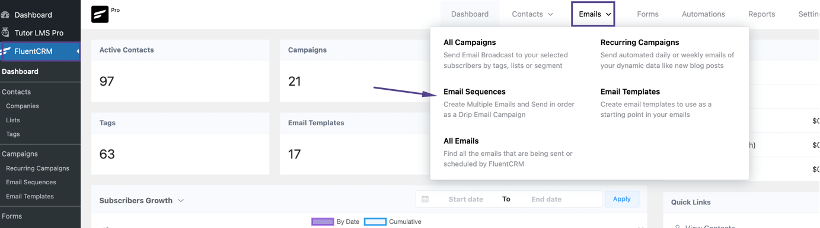Expand the Contacts dropdown menu
Screen dimensions: 820x228
532,14
